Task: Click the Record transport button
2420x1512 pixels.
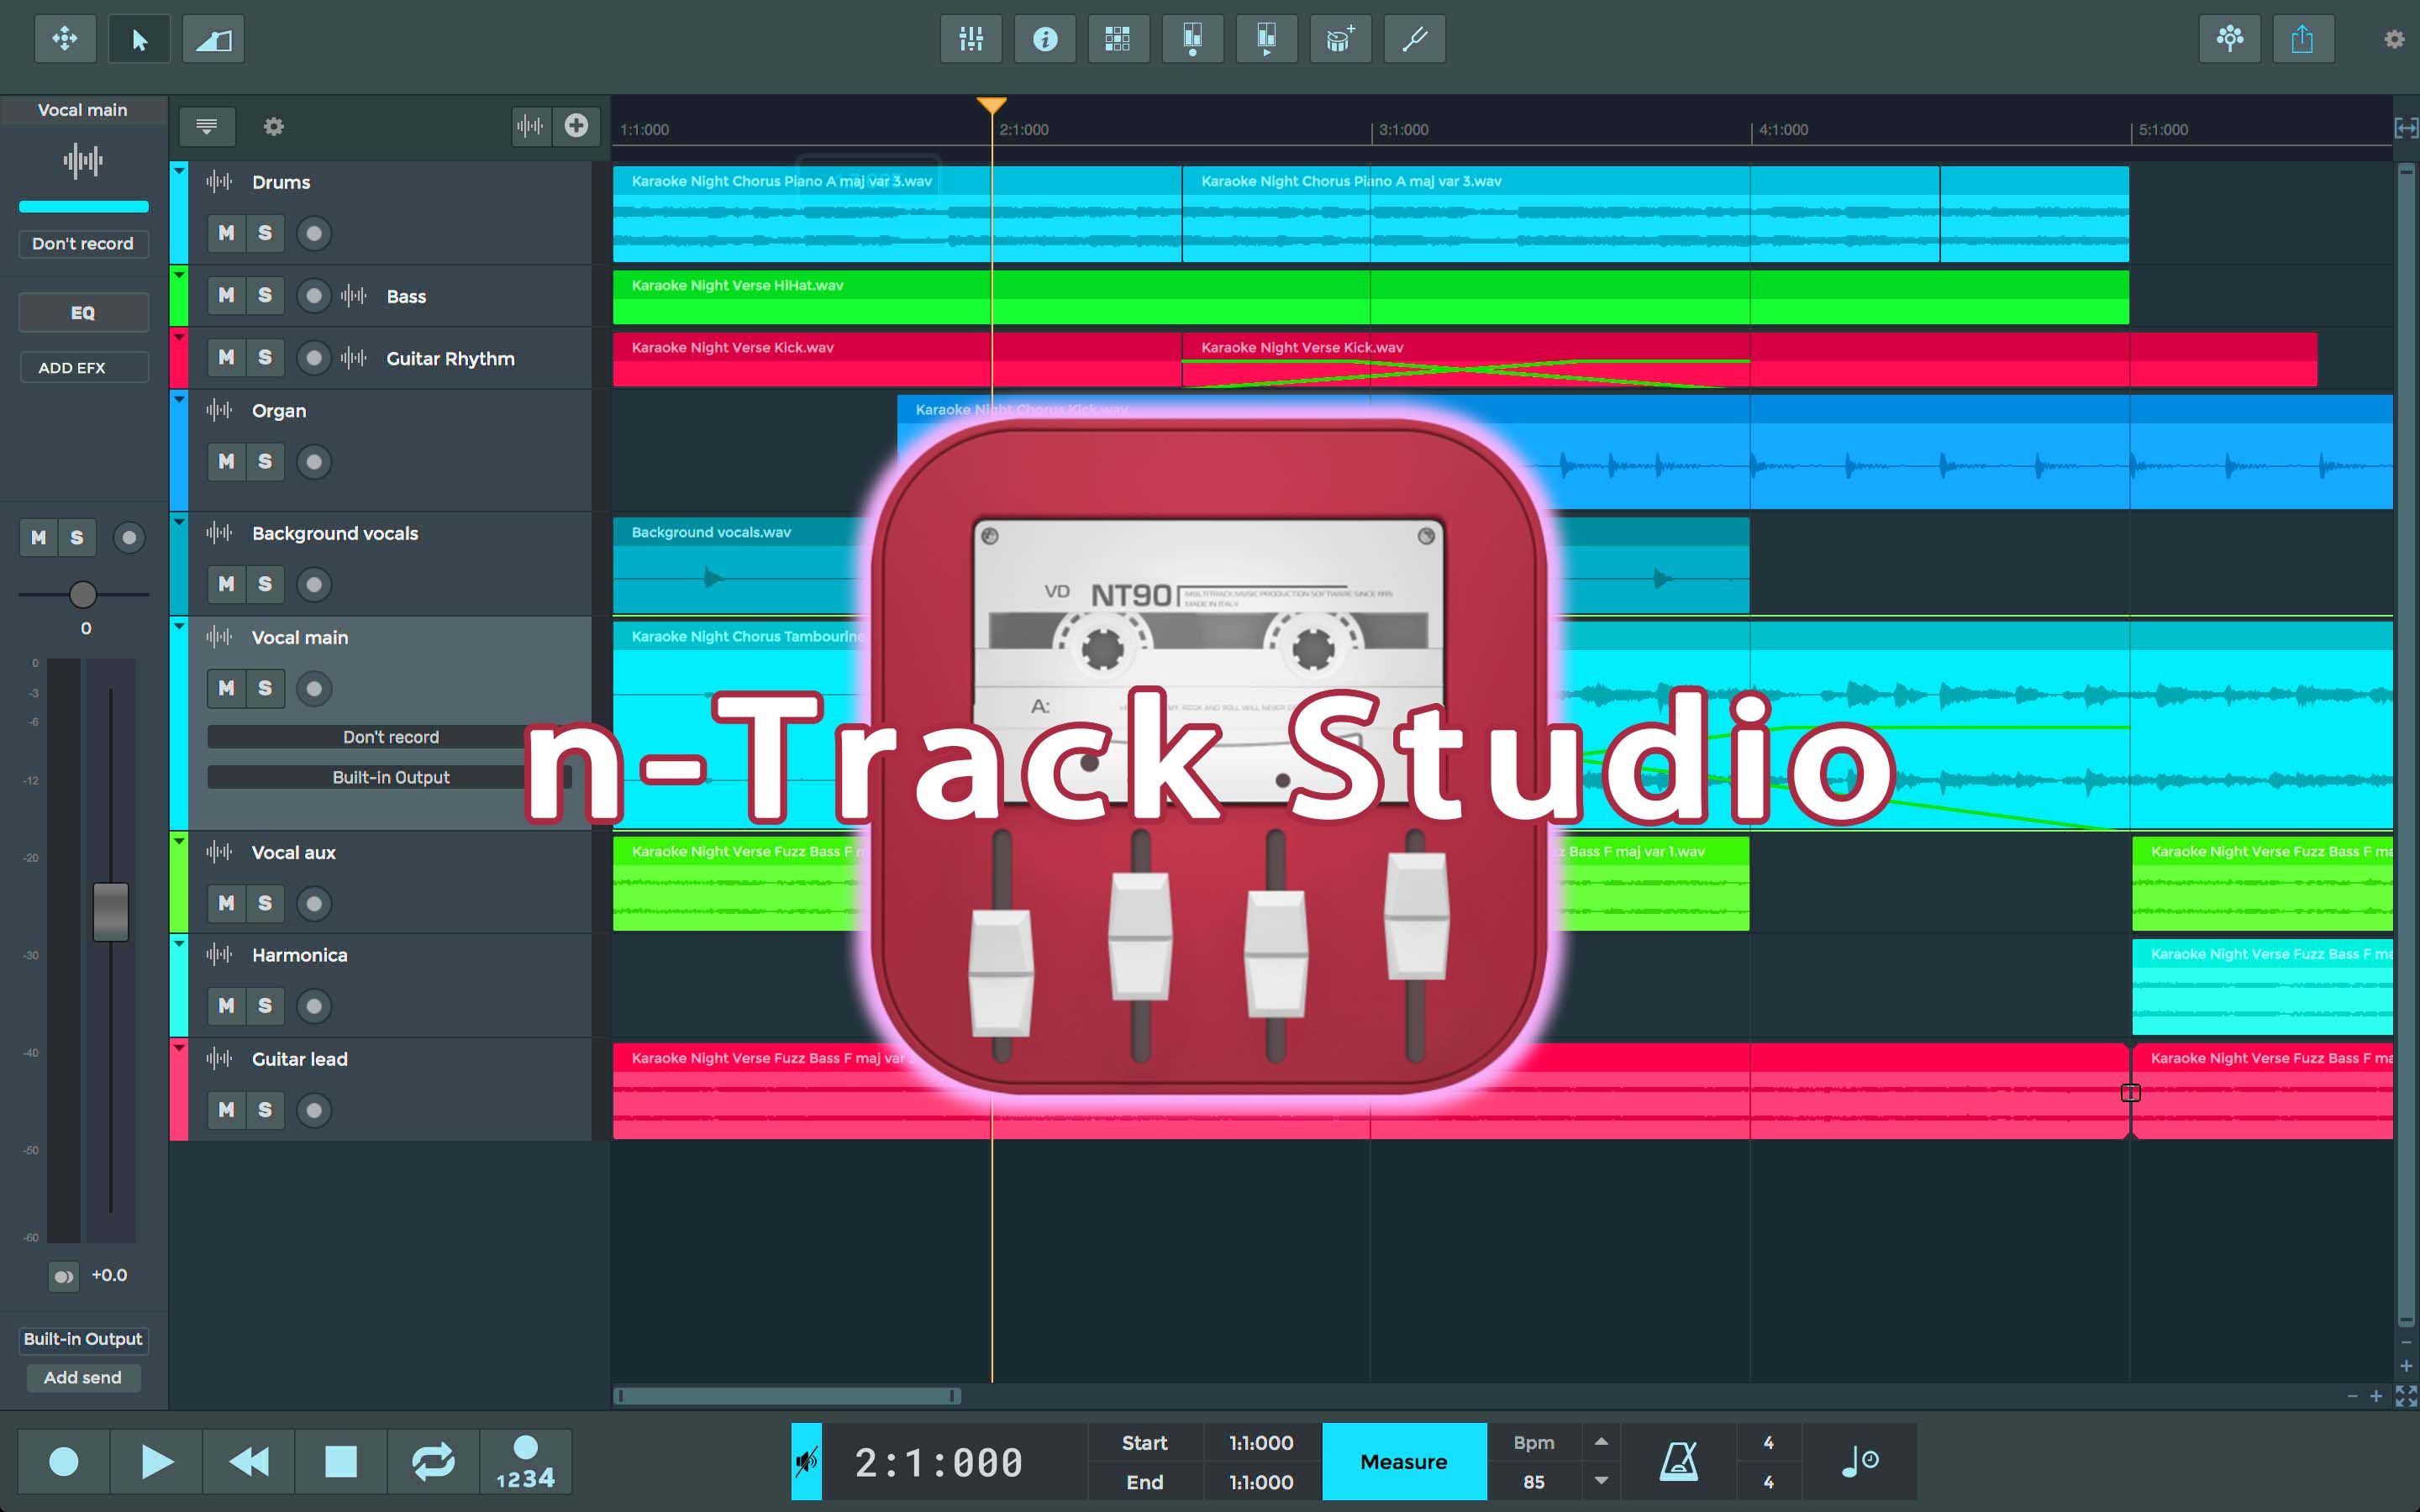Action: pos(64,1461)
